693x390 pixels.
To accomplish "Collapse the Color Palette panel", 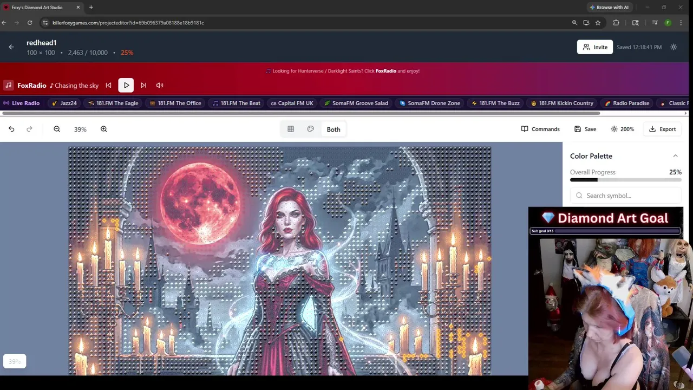I will coord(675,156).
